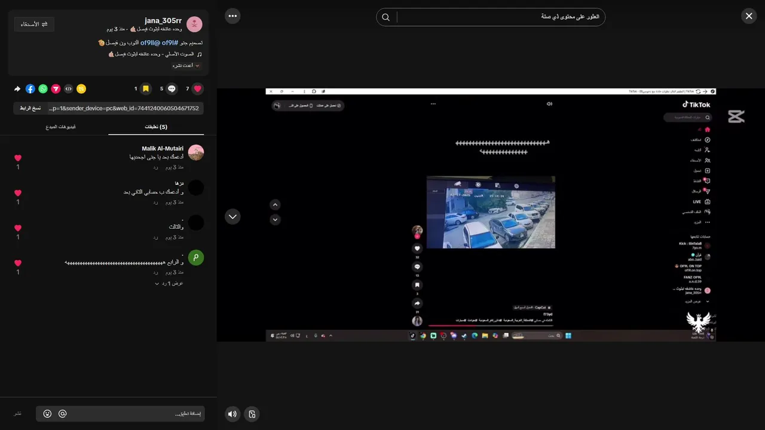
Task: Reply to comment و ادعمك ب حسابي الثاني
Action: [155, 202]
